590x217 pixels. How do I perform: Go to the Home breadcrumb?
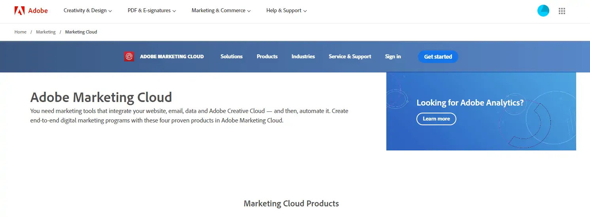click(x=21, y=32)
